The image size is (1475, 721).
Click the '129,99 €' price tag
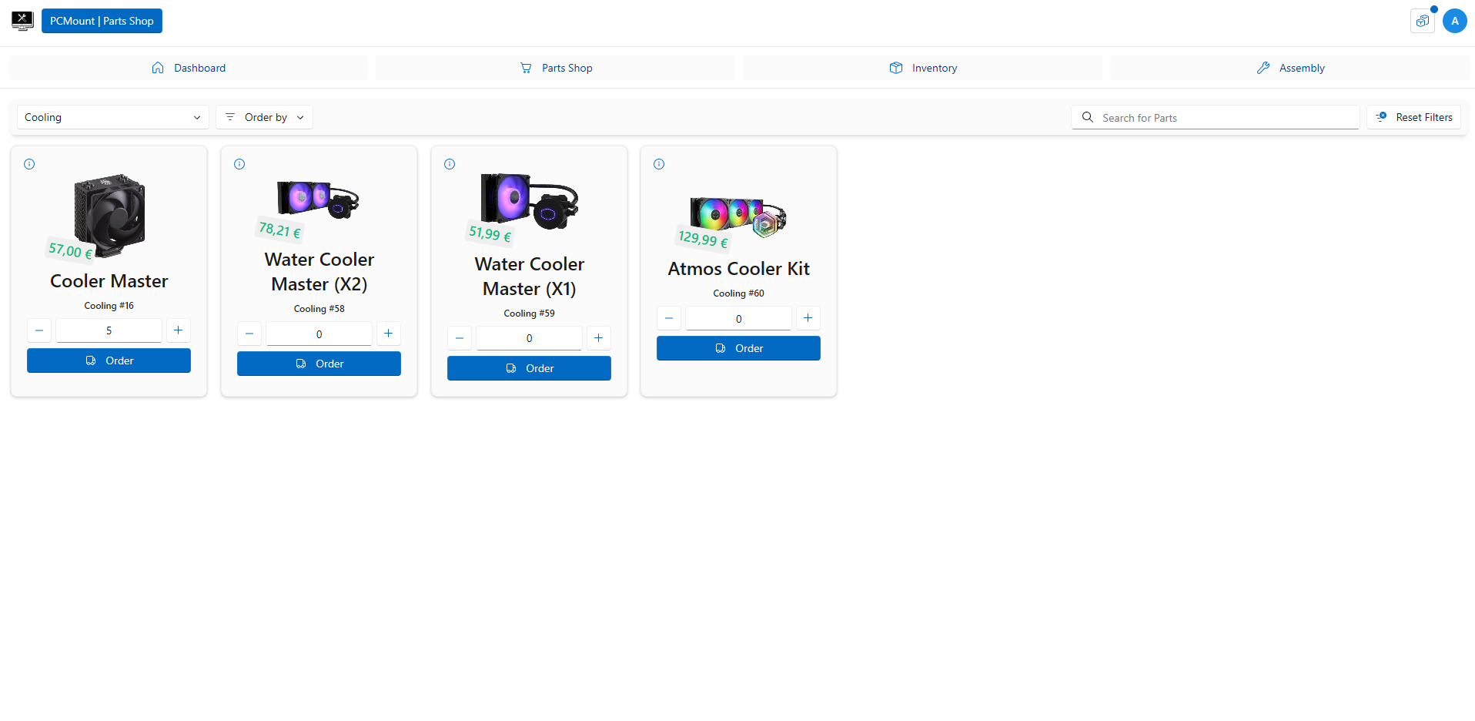(x=702, y=239)
